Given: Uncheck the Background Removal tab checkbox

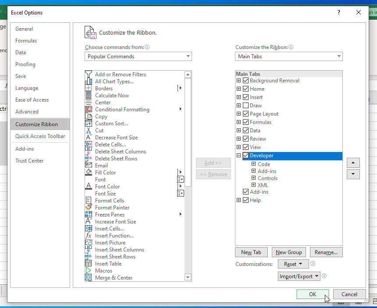Looking at the screenshot, I should (245, 81).
